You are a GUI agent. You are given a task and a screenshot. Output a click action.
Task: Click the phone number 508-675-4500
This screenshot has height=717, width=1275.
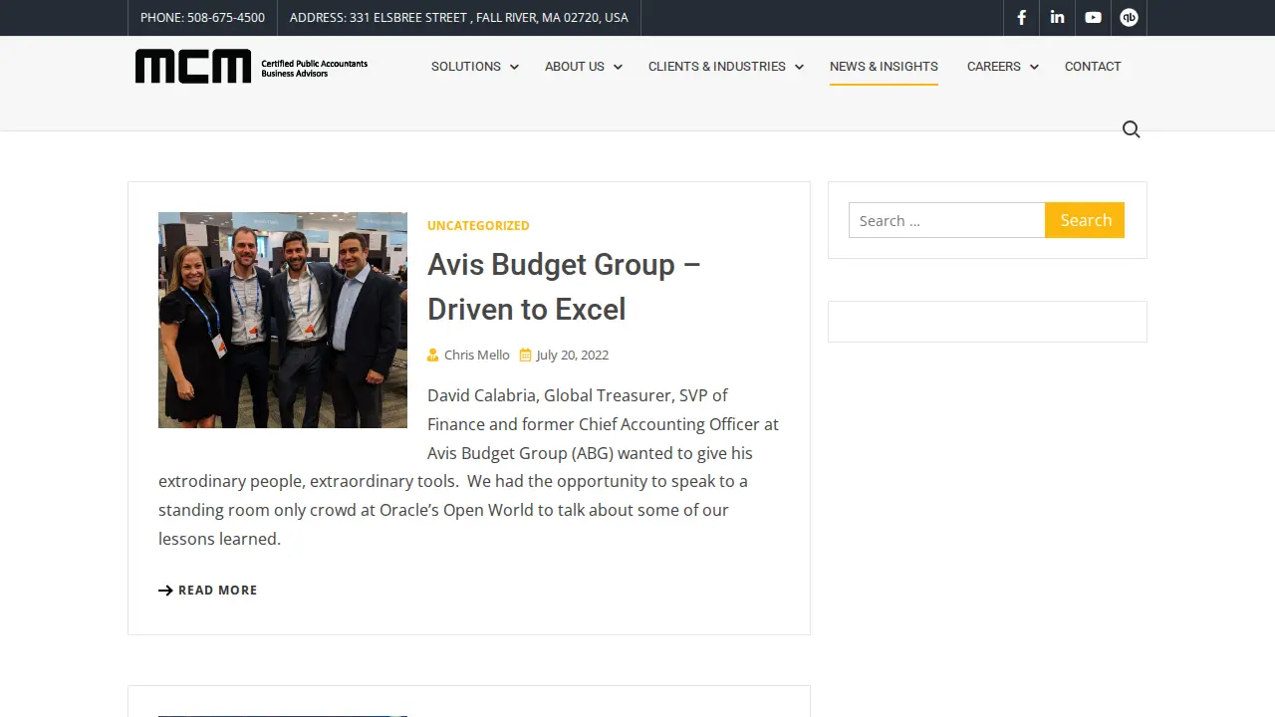pyautogui.click(x=226, y=17)
